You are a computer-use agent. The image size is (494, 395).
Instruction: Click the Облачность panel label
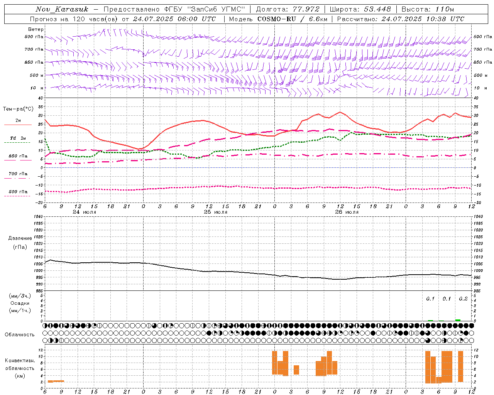(x=20, y=335)
